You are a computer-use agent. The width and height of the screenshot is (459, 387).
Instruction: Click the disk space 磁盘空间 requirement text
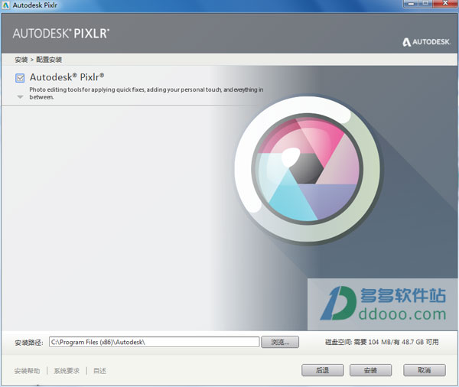(x=382, y=342)
